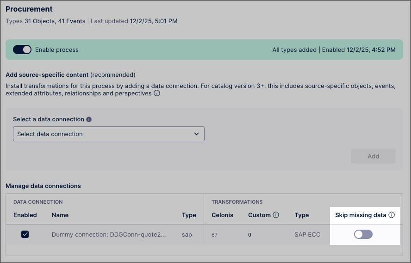Uncheck the Enabled checkbox for Dummy connection

pos(25,234)
